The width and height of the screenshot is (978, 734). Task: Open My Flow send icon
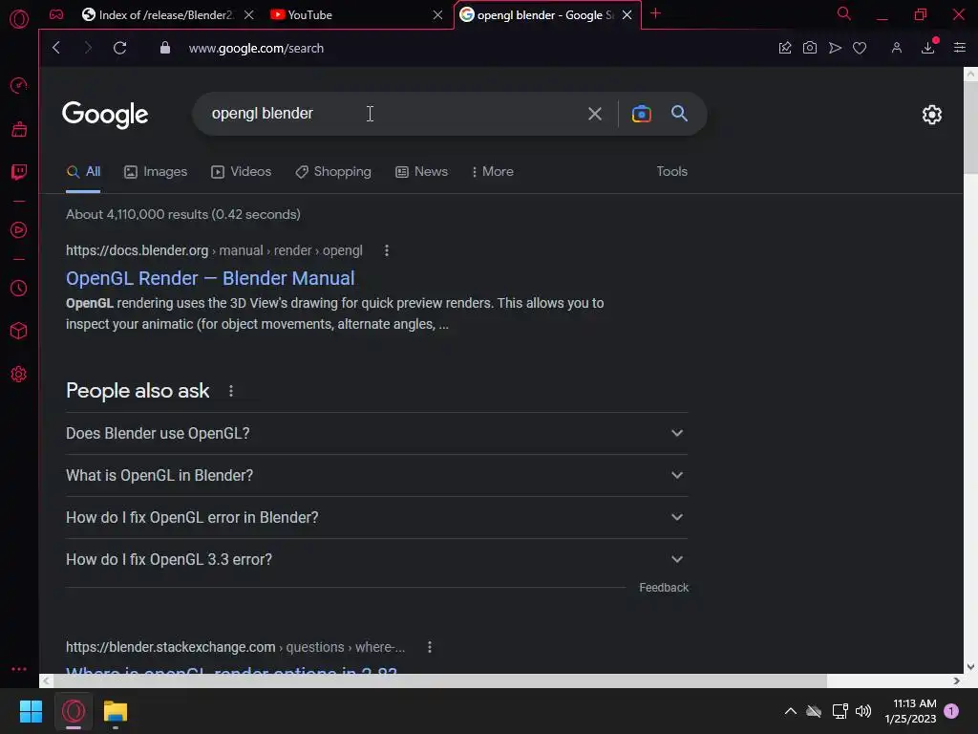pyautogui.click(x=835, y=48)
